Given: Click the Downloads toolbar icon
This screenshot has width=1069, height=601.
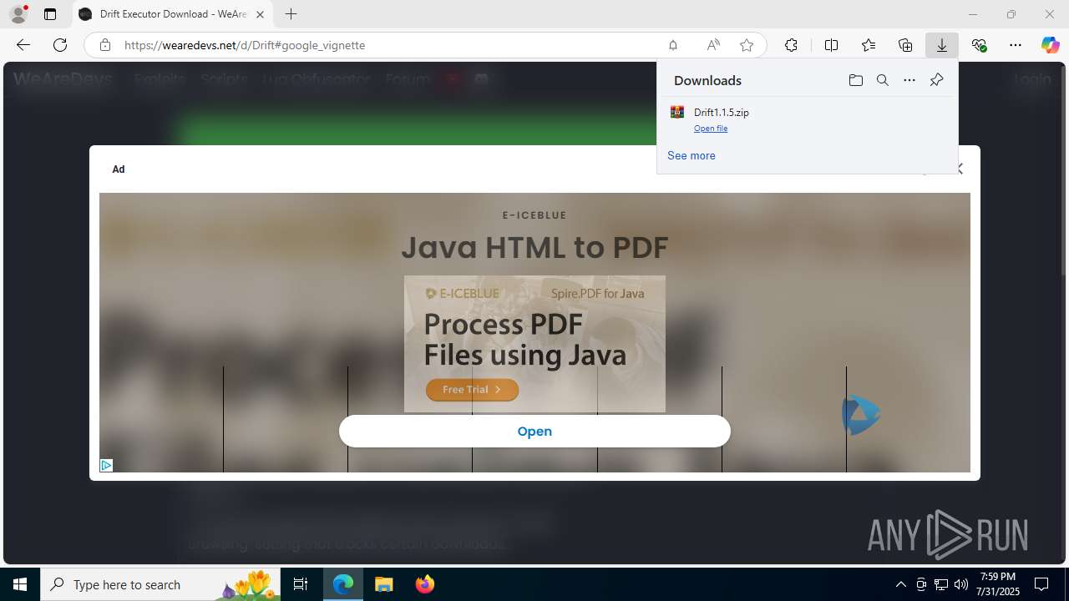Looking at the screenshot, I should (x=942, y=45).
